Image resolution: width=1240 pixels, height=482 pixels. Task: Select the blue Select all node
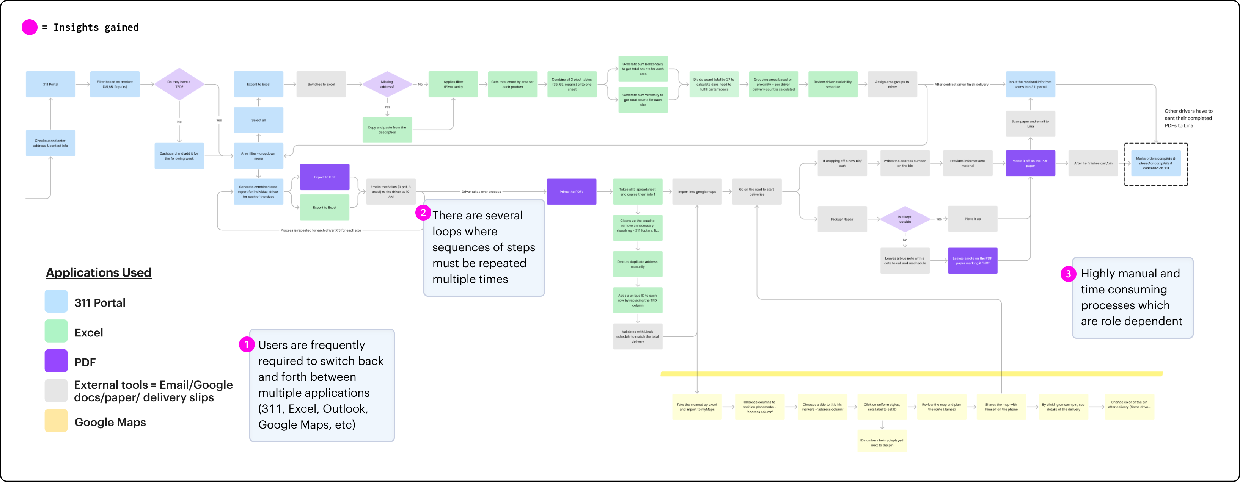coord(258,120)
